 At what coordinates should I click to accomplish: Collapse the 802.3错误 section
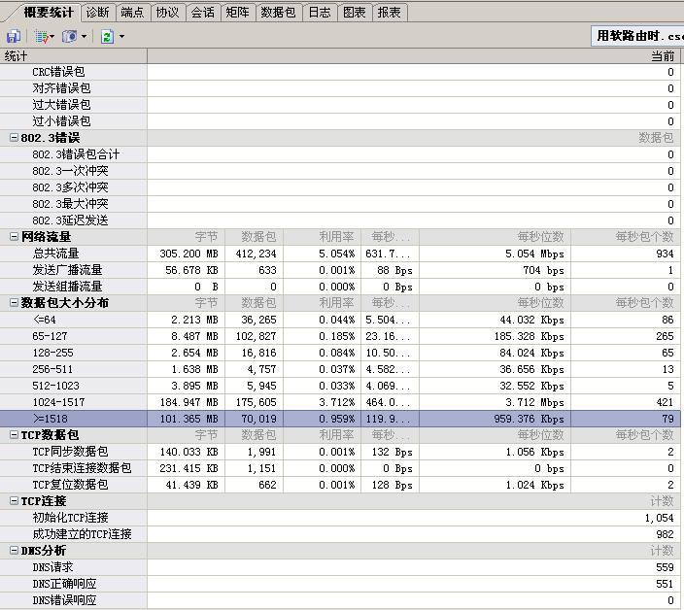coord(14,138)
